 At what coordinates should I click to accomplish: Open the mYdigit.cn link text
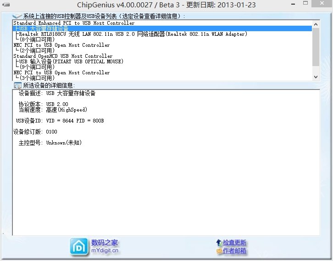[x=105, y=251]
